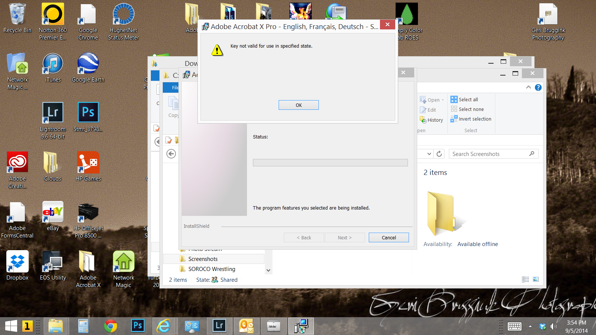
Task: Show hidden system tray icons
Action: [530, 326]
